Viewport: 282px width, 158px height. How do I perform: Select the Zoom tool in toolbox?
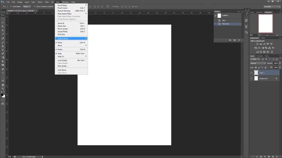[x=3, y=89]
